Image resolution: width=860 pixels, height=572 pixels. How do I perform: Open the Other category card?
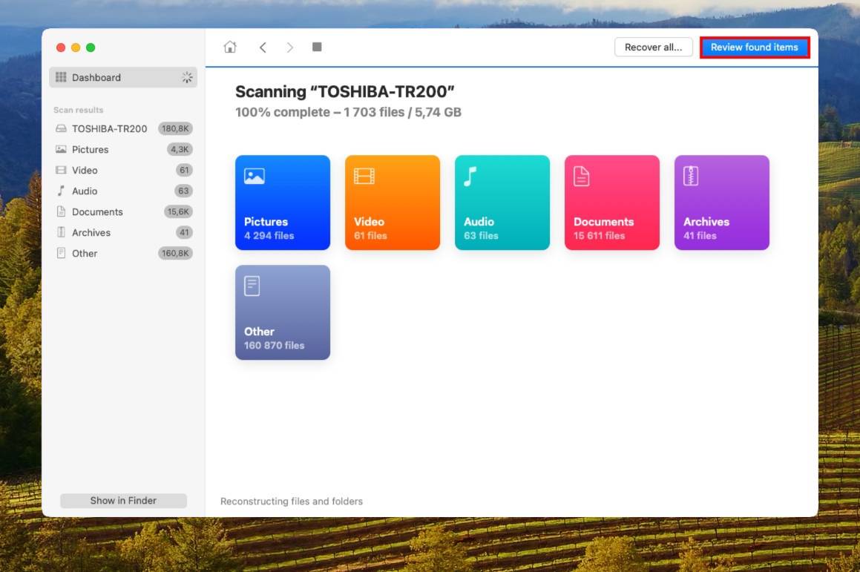click(x=282, y=312)
